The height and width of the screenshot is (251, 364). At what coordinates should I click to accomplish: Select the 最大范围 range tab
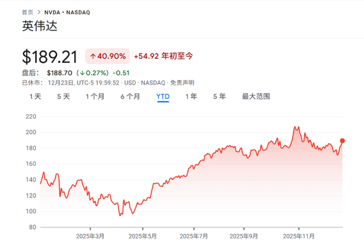click(x=256, y=96)
